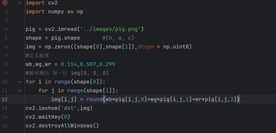Click 'range(shape[1])' on line 11
The width and height of the screenshot is (276, 133).
[x=91, y=91]
